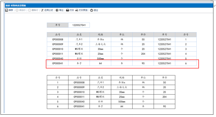Open 打印预览 (Print Preview)

(77, 10)
